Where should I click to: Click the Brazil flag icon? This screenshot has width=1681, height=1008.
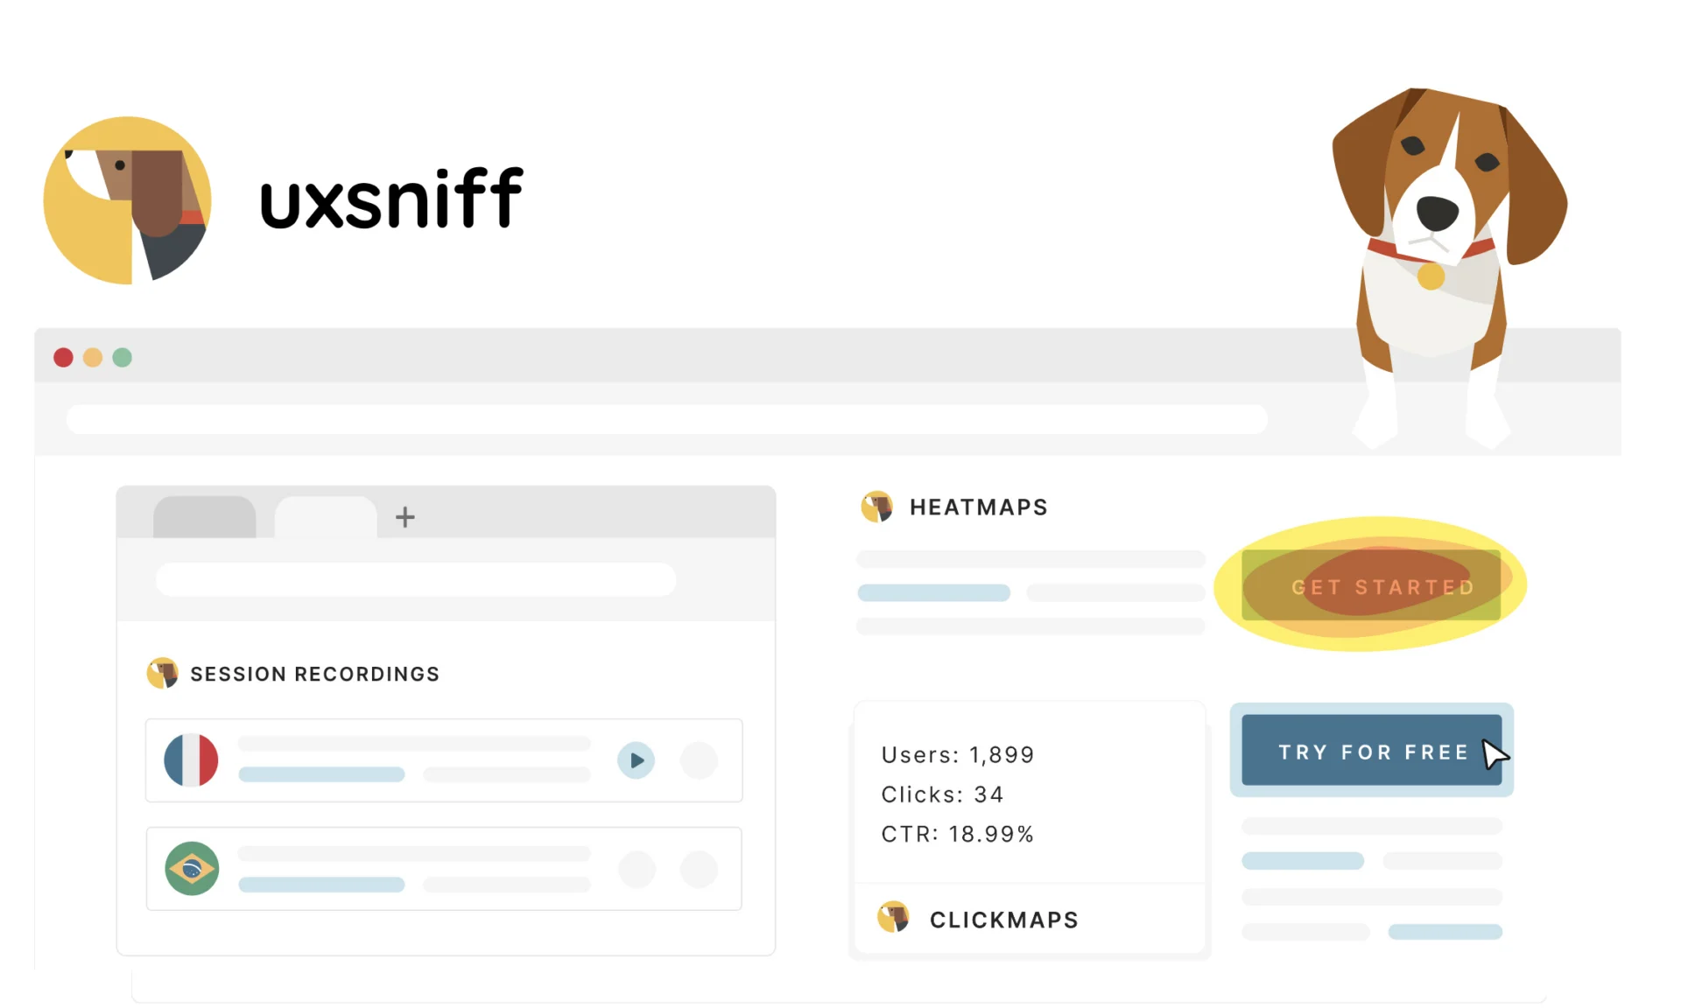click(192, 868)
